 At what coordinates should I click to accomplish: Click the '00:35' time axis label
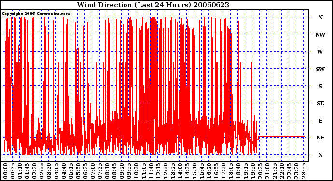(13, 171)
